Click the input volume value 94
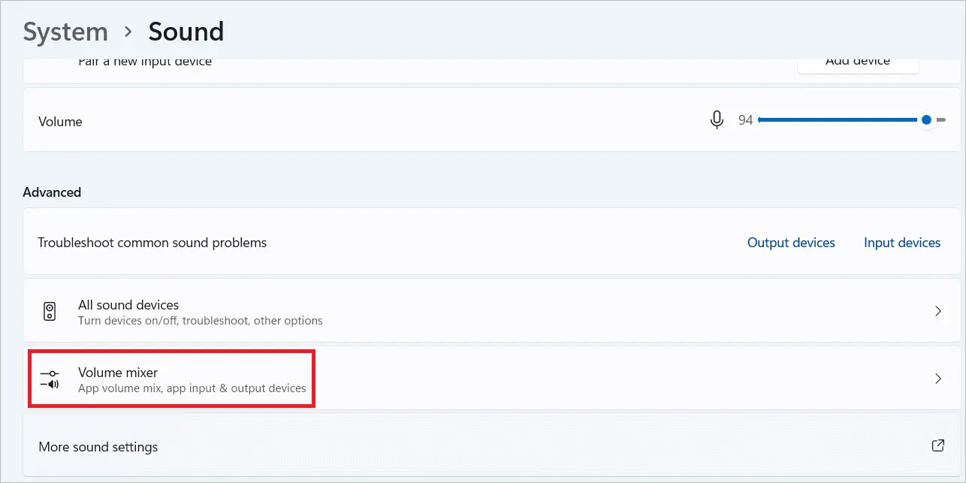This screenshot has width=966, height=483. 745,120
